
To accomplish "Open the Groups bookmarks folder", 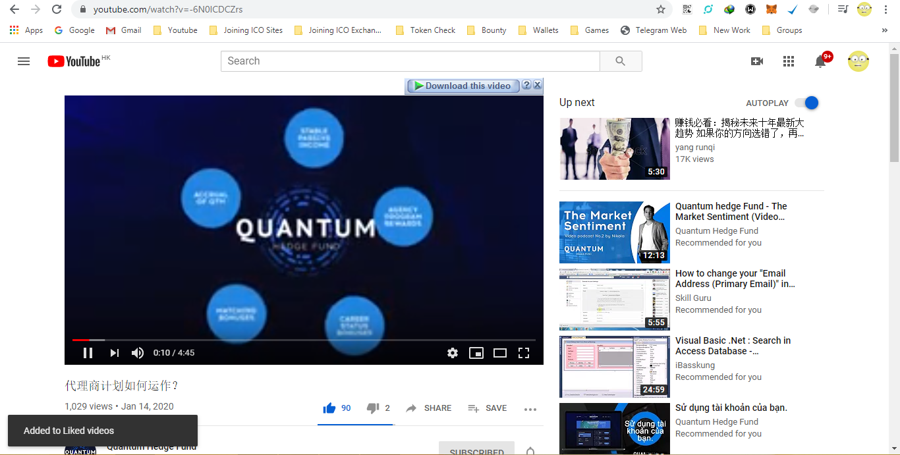I will 782,30.
